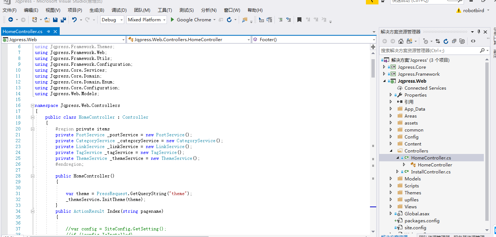Click the Undo arrow icon
Image resolution: width=496 pixels, height=237 pixels.
(x=74, y=20)
